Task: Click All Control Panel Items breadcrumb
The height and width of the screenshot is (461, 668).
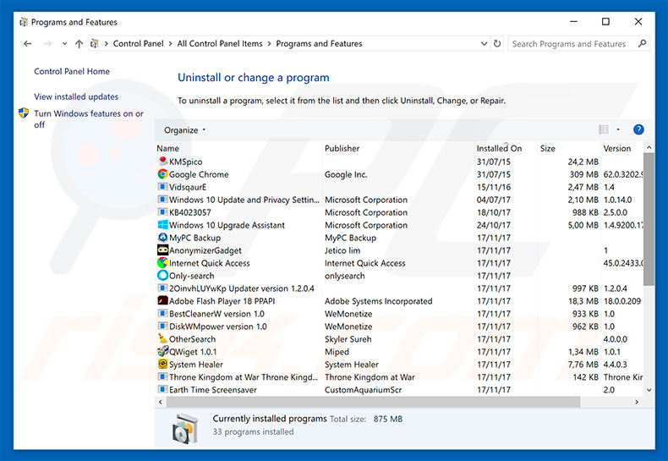Action: [x=220, y=43]
